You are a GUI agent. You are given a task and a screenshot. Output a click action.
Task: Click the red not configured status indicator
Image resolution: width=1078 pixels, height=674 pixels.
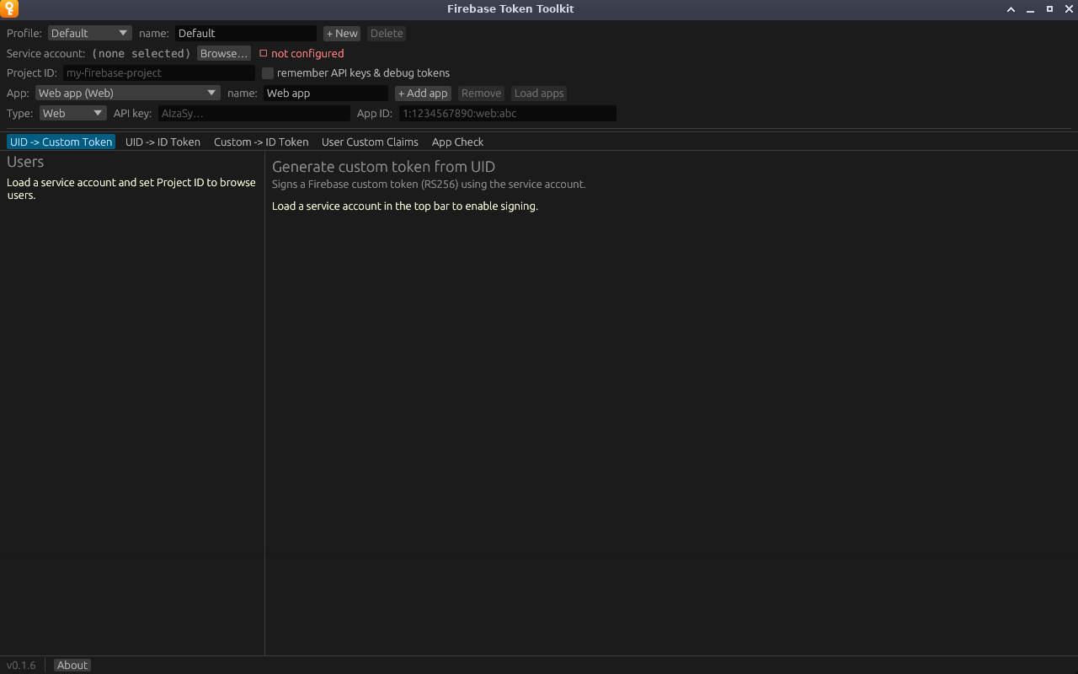click(302, 53)
